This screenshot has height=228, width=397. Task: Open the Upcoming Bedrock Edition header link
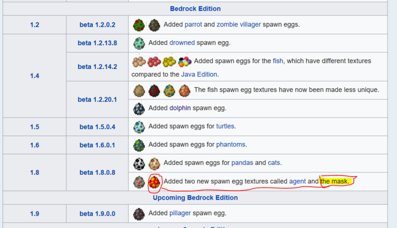pyautogui.click(x=195, y=197)
